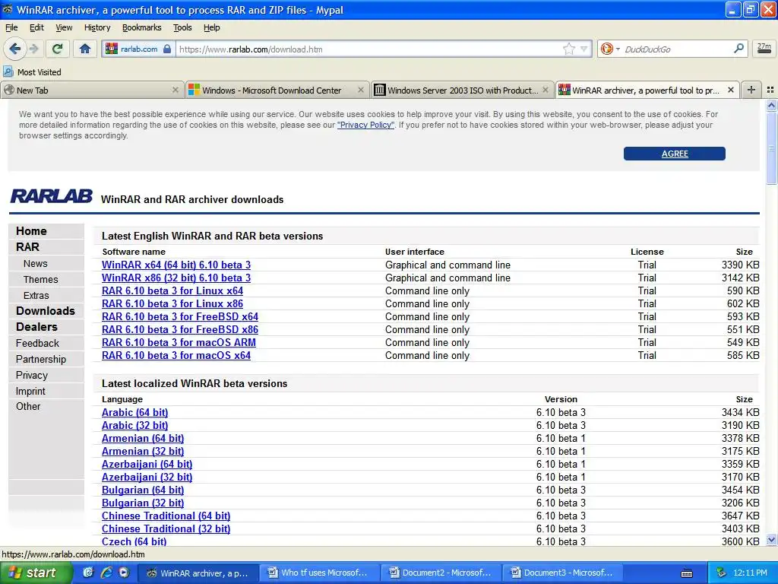Switch to the New Tab tab
The image size is (778, 584).
pyautogui.click(x=92, y=90)
